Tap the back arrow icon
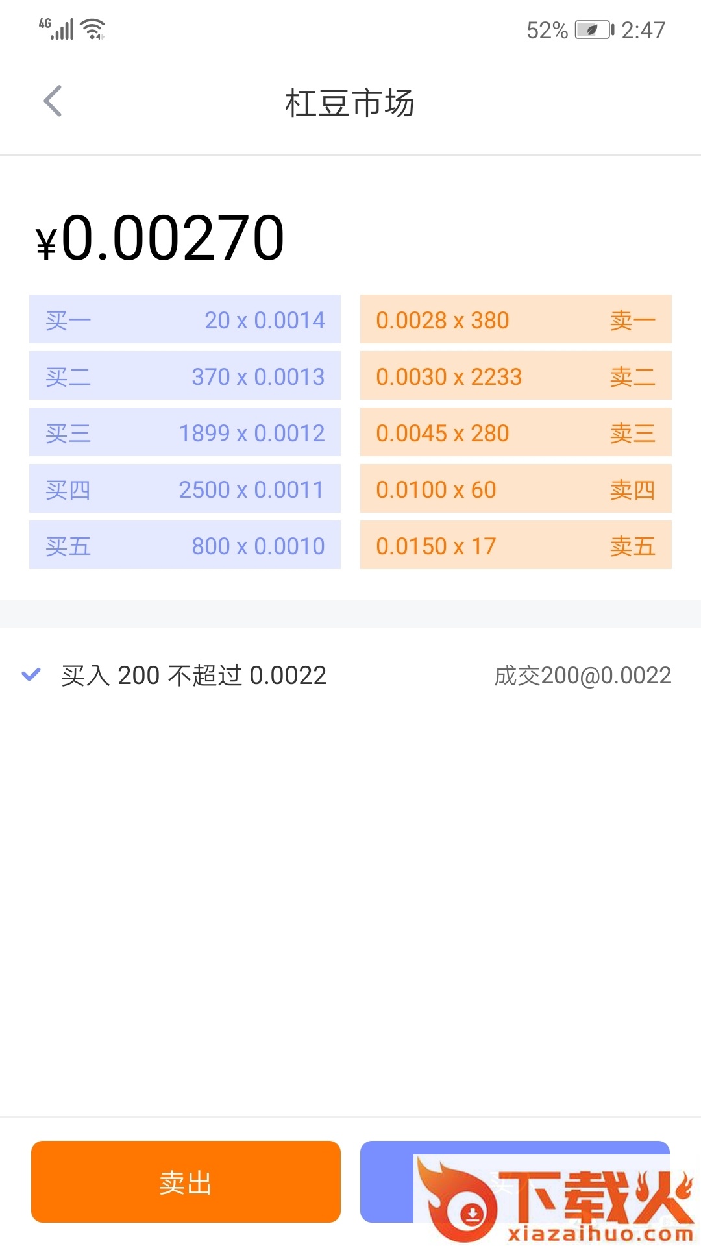 53,101
